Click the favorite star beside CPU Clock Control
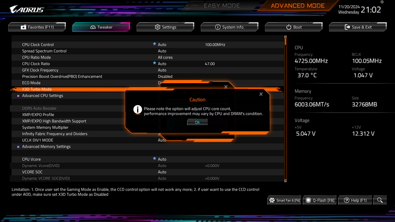The height and width of the screenshot is (222, 395). coord(155,44)
